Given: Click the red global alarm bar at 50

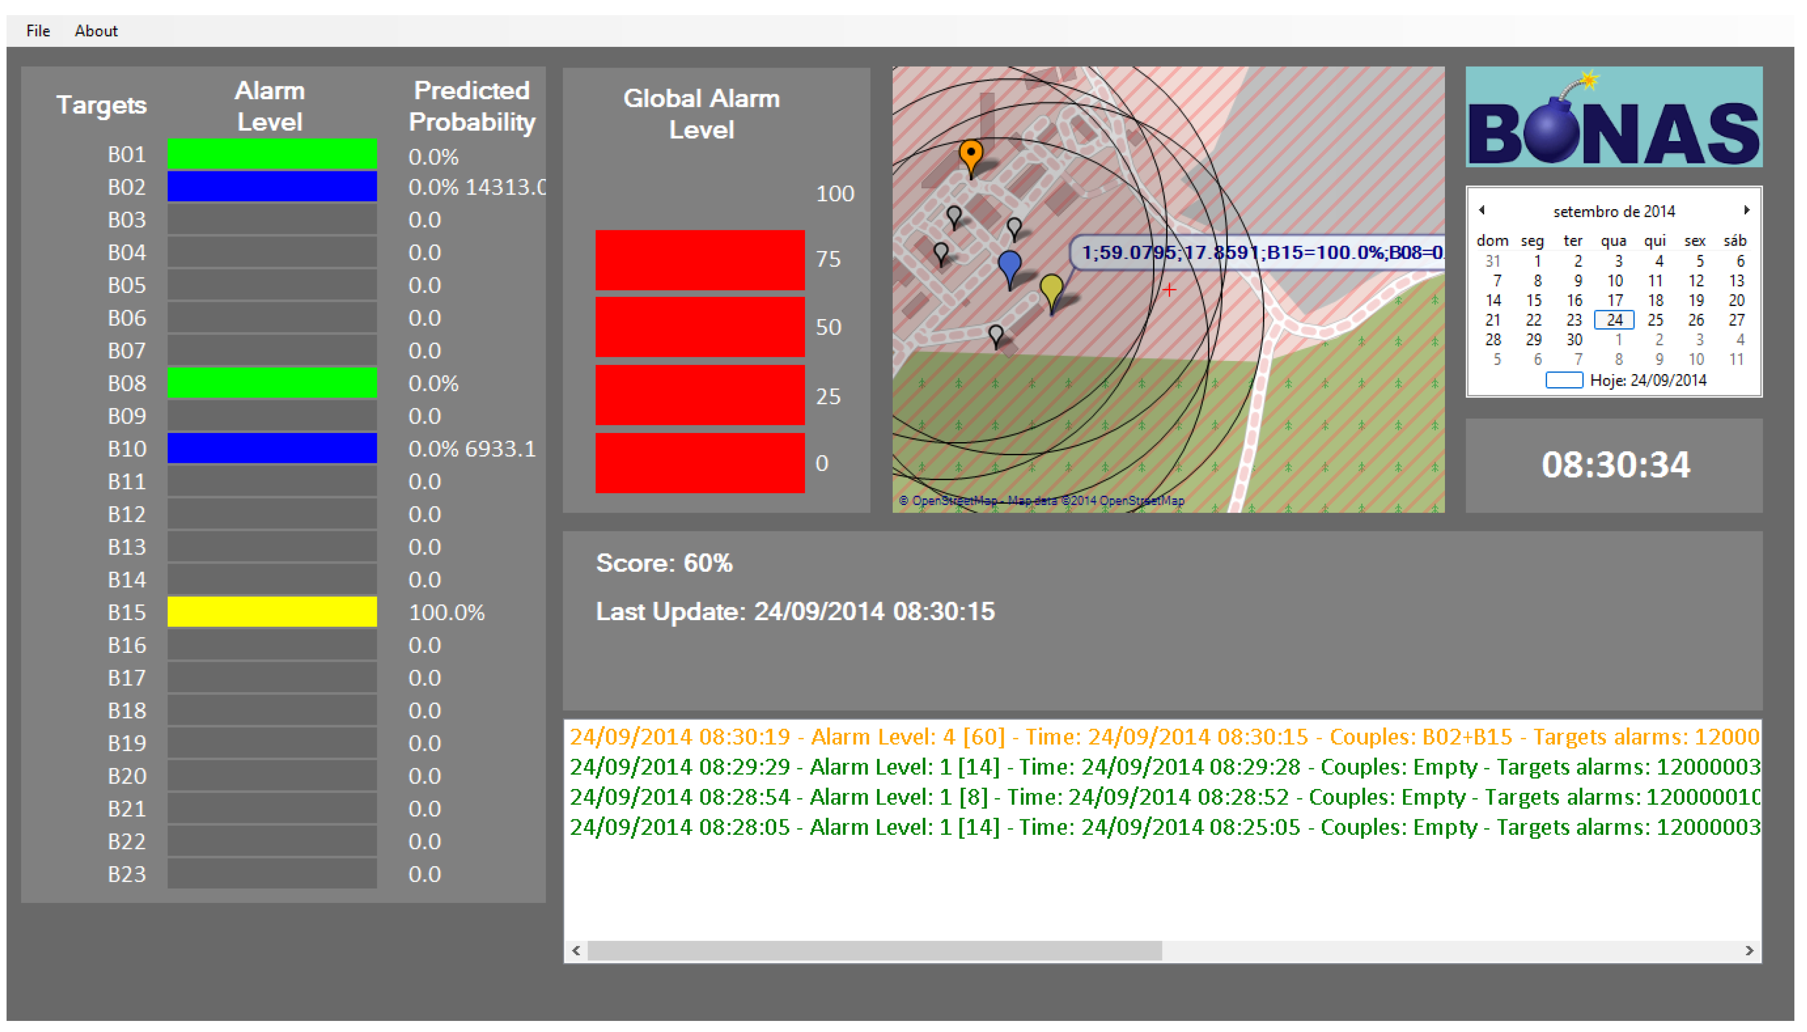Looking at the screenshot, I should [x=700, y=327].
